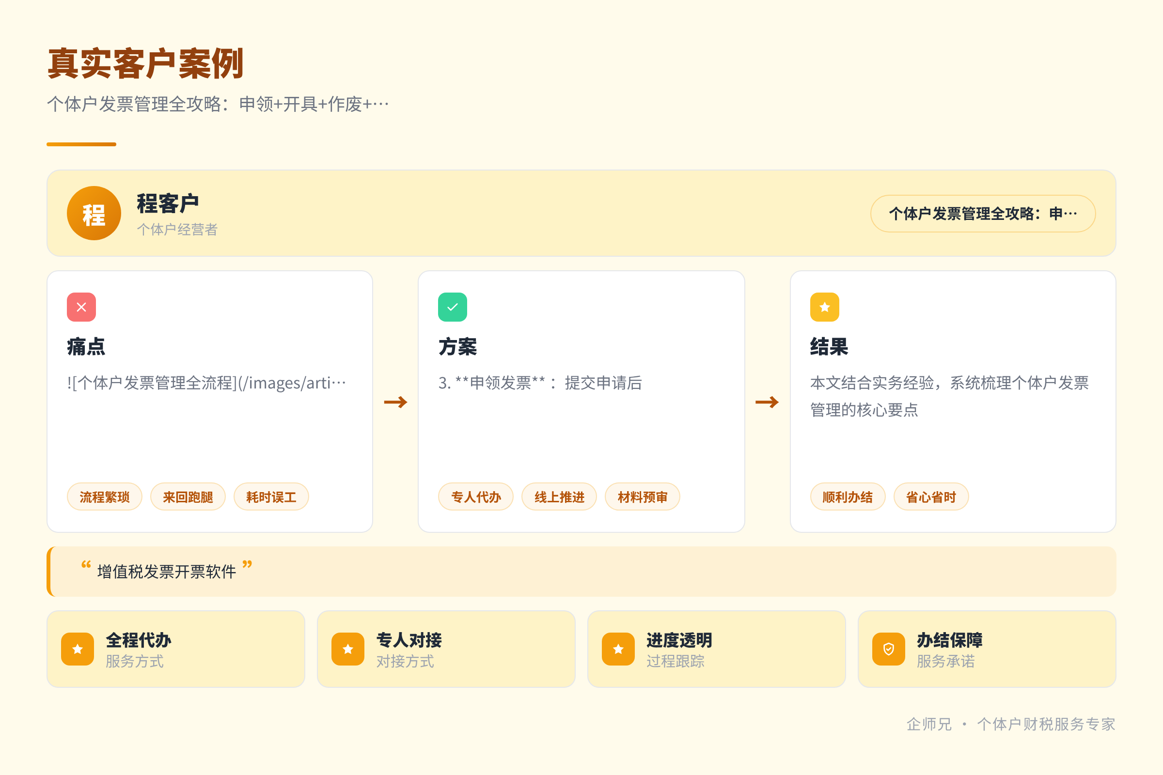This screenshot has width=1163, height=775.
Task: Click the 结果 heading
Action: (829, 346)
